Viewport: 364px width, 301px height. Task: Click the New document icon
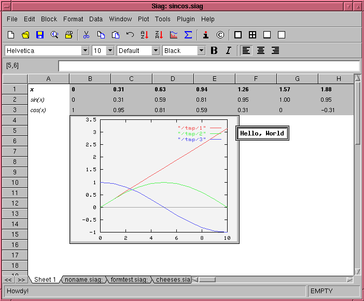pos(11,35)
